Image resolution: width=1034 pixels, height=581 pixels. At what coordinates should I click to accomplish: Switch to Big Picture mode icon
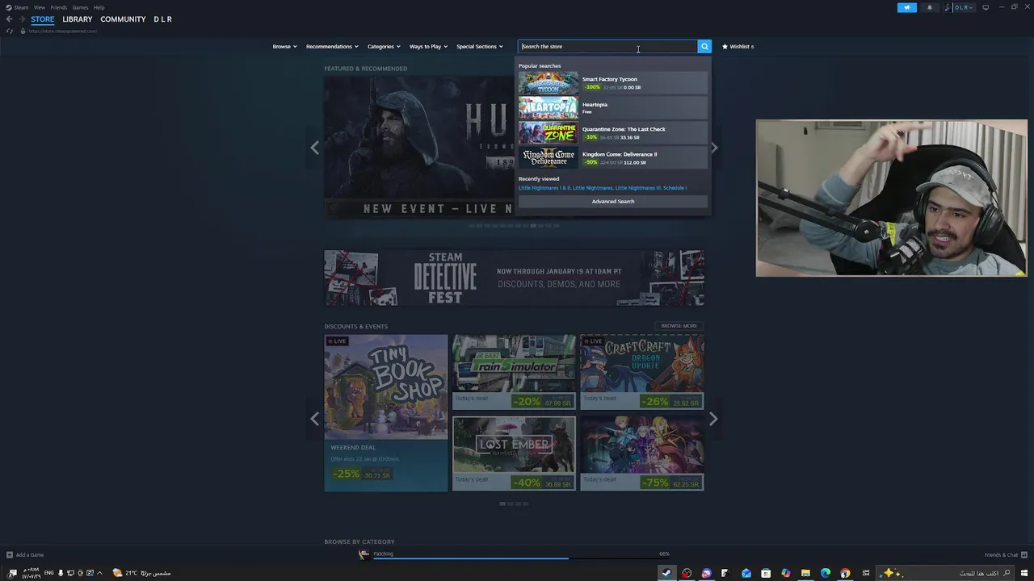click(x=986, y=7)
